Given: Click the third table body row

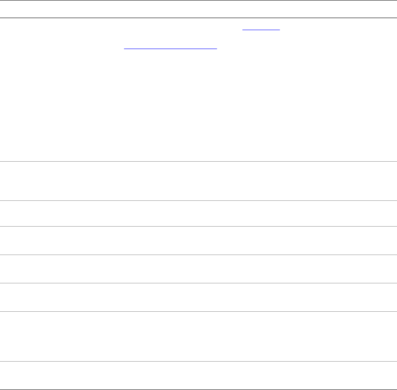Looking at the screenshot, I should tap(198, 213).
